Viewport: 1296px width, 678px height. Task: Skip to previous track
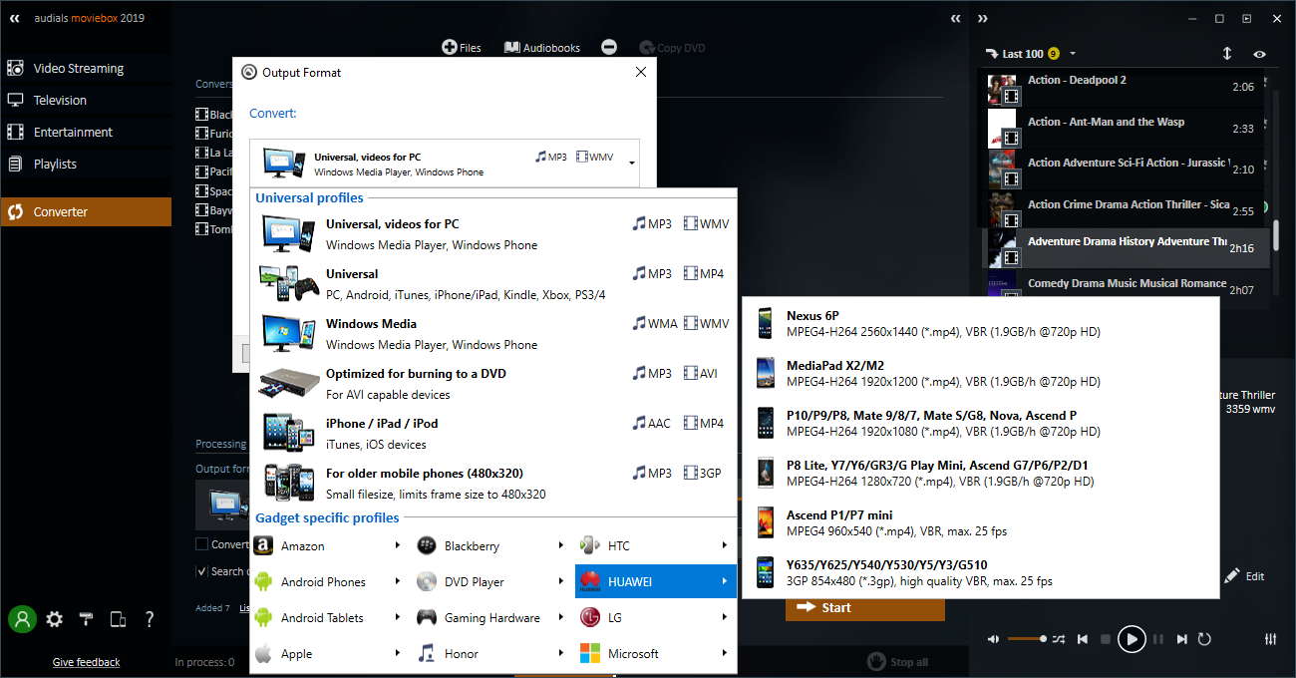coord(1083,639)
